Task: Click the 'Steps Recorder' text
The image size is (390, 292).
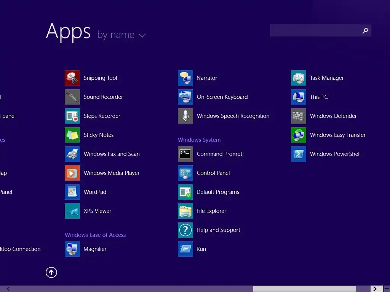Action: point(102,116)
